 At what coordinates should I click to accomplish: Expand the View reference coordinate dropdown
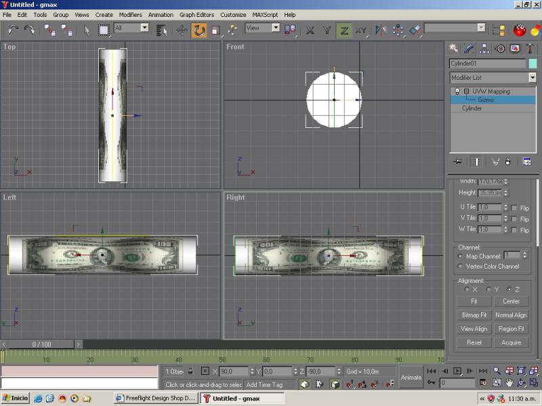coord(276,28)
